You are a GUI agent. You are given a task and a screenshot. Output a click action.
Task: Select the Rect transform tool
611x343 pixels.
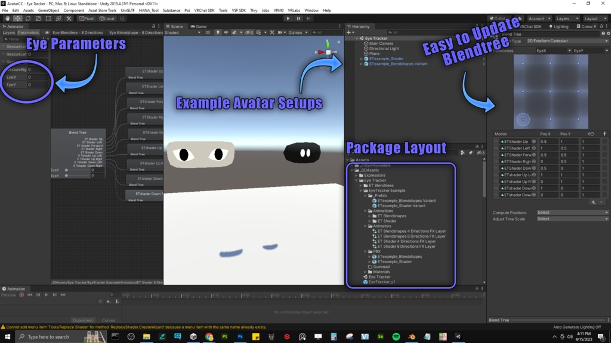click(48, 18)
